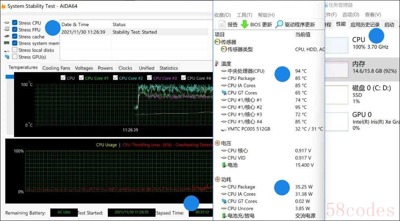The height and width of the screenshot is (221, 400).
Task: Toggle the Stress system memory checkbox
Action: pyautogui.click(x=15, y=43)
